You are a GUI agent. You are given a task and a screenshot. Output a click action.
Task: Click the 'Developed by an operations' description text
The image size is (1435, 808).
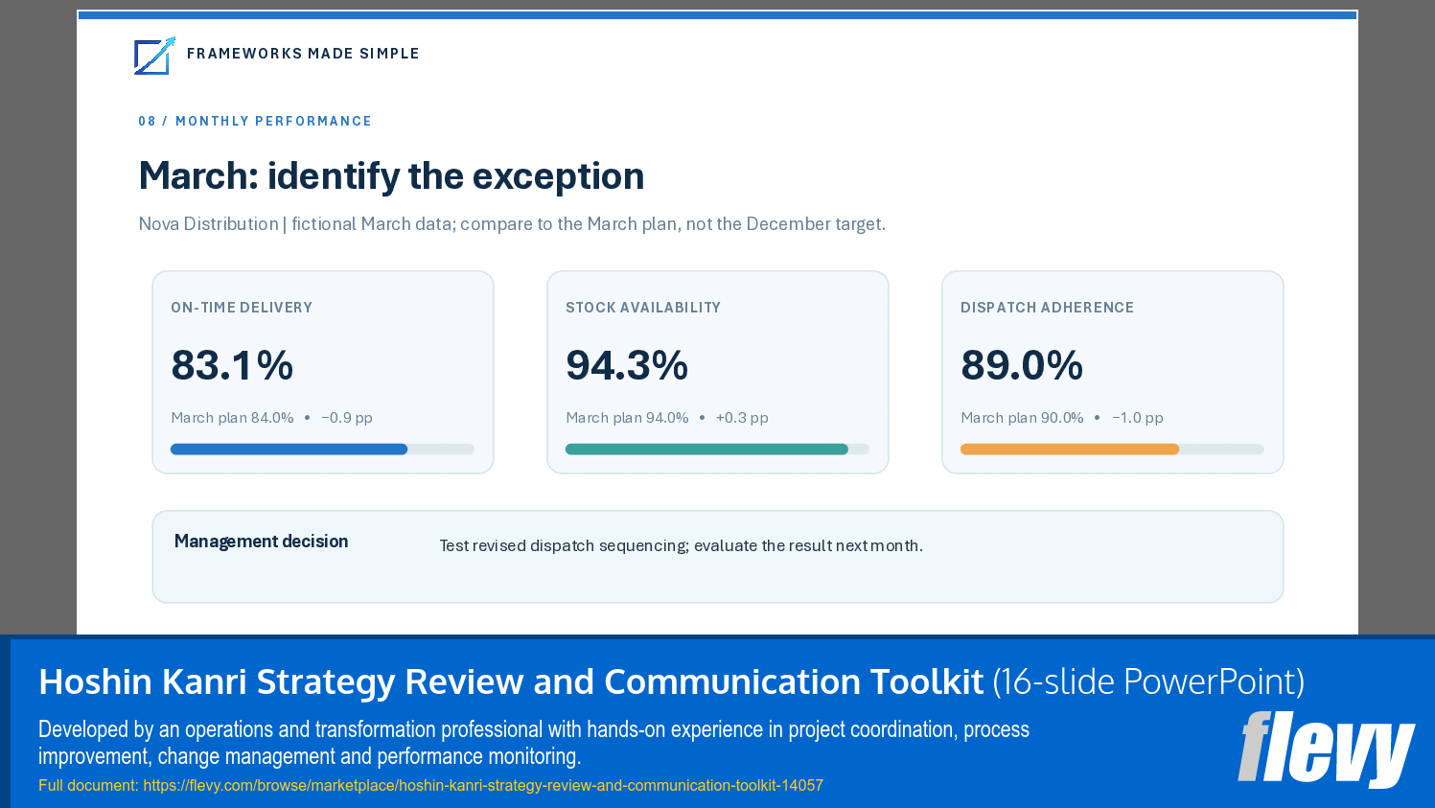click(x=534, y=743)
